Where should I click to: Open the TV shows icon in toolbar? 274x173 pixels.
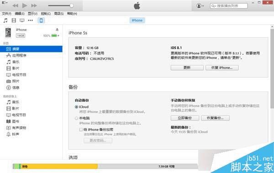pos(22,20)
